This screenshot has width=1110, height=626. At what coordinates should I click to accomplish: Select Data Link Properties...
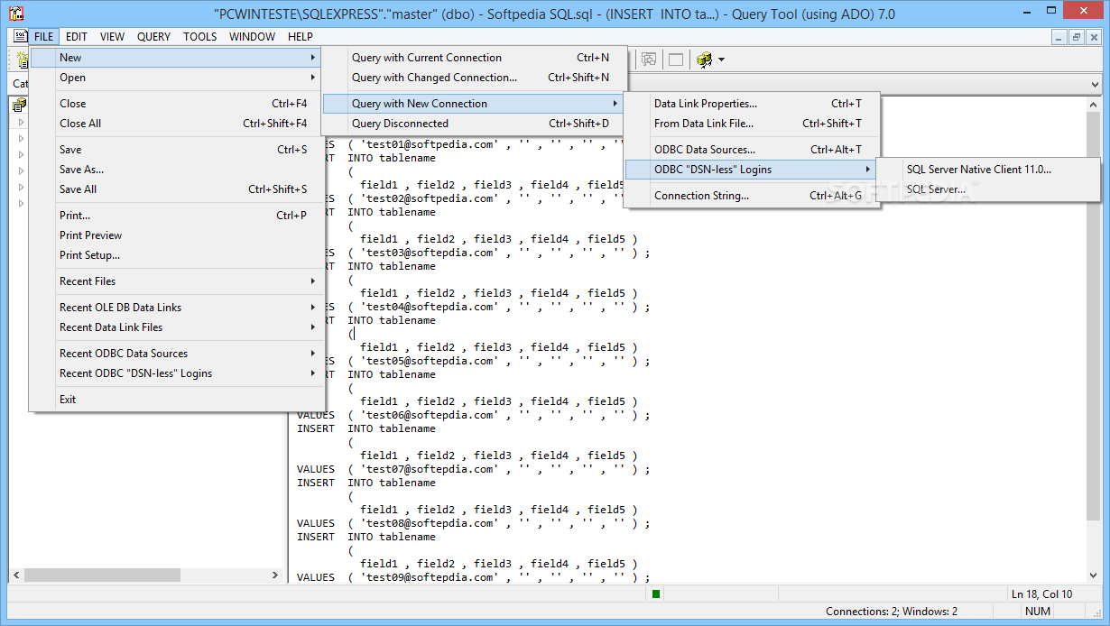click(751, 104)
